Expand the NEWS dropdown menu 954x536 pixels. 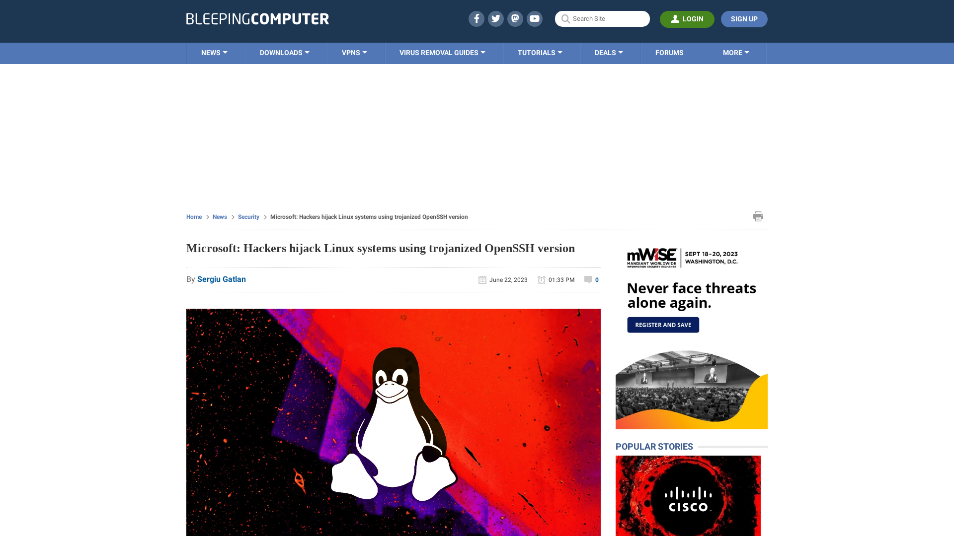(x=214, y=52)
